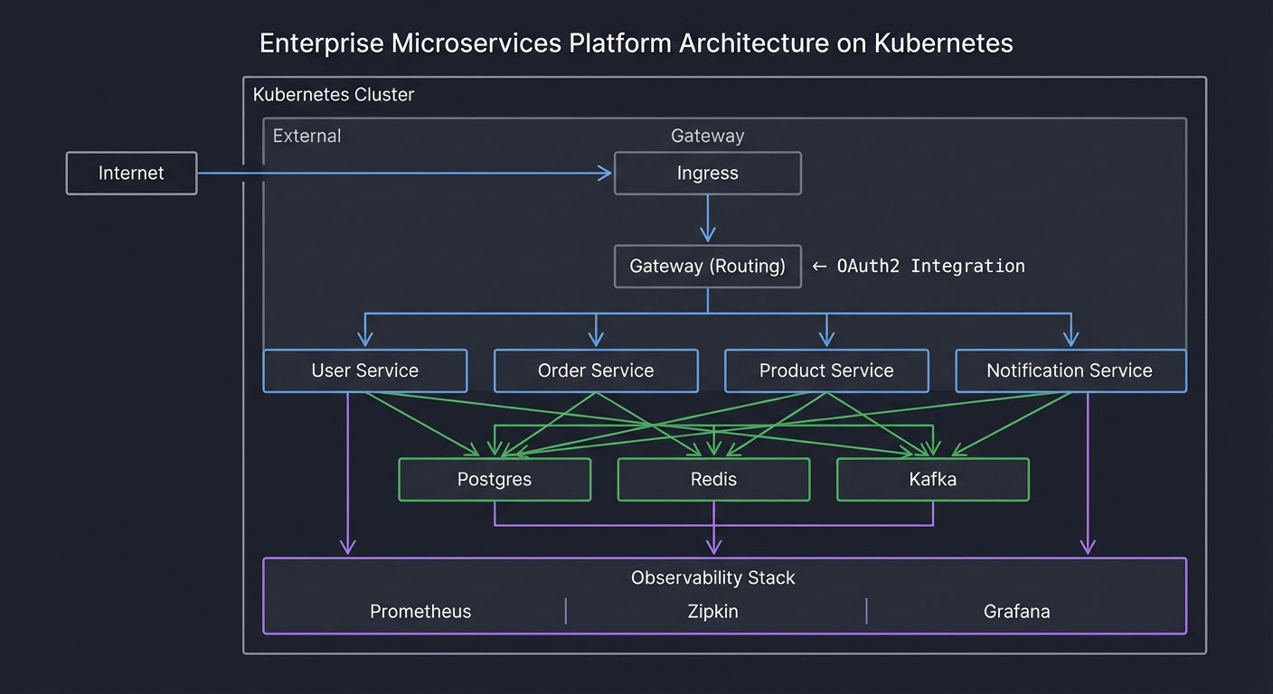Click the Product Service box
Viewport: 1273px width, 694px height.
(826, 370)
